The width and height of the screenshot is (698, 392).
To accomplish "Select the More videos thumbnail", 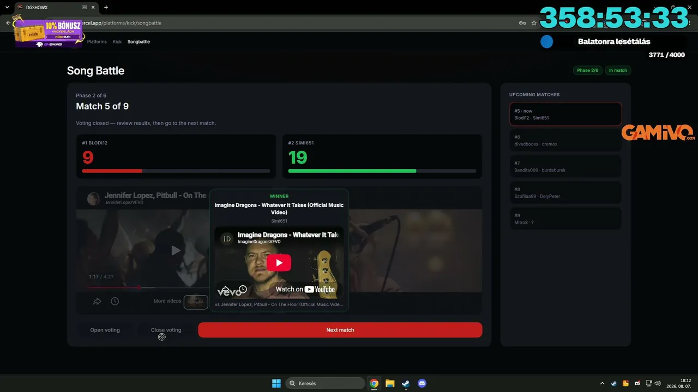I will pyautogui.click(x=196, y=302).
